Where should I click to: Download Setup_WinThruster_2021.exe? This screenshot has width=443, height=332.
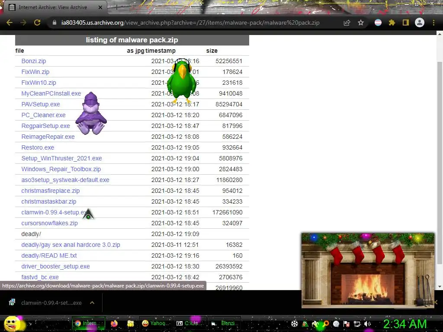click(61, 158)
